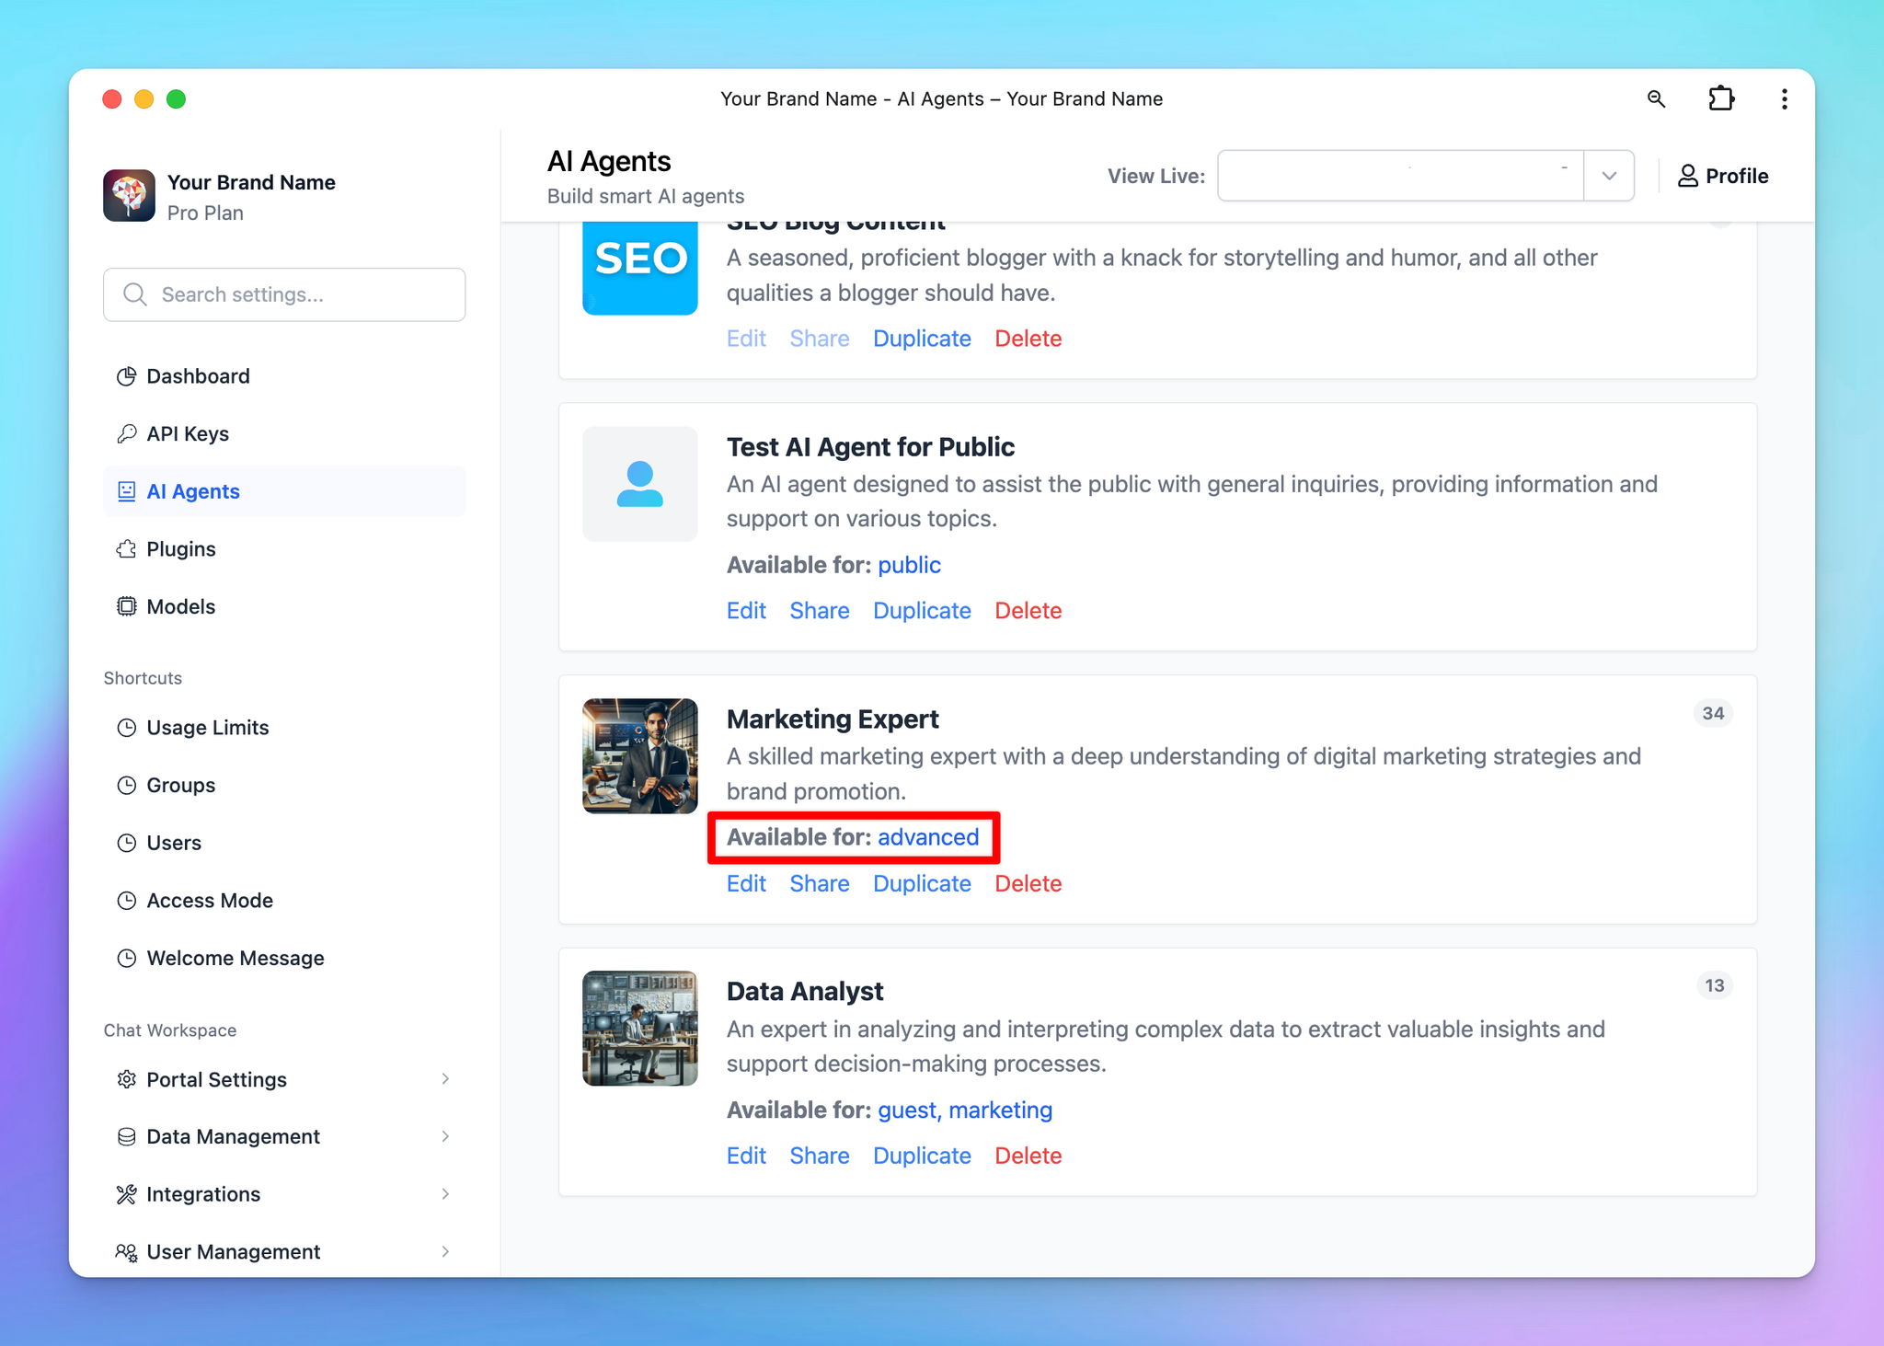Duplicate the Data Analyst agent
Screen dimensions: 1884x1346
pos(922,1156)
